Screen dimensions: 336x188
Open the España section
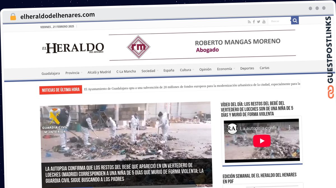click(x=169, y=70)
